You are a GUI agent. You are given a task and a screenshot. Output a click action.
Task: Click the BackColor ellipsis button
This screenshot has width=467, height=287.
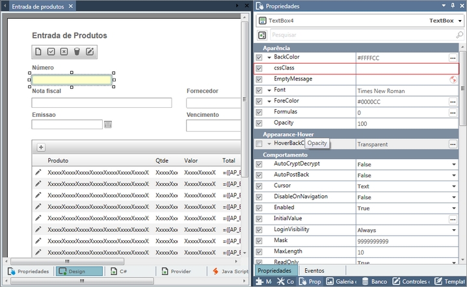pyautogui.click(x=453, y=58)
